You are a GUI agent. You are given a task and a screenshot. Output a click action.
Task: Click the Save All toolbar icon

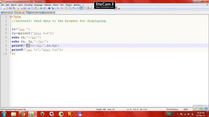tap(14, 8)
